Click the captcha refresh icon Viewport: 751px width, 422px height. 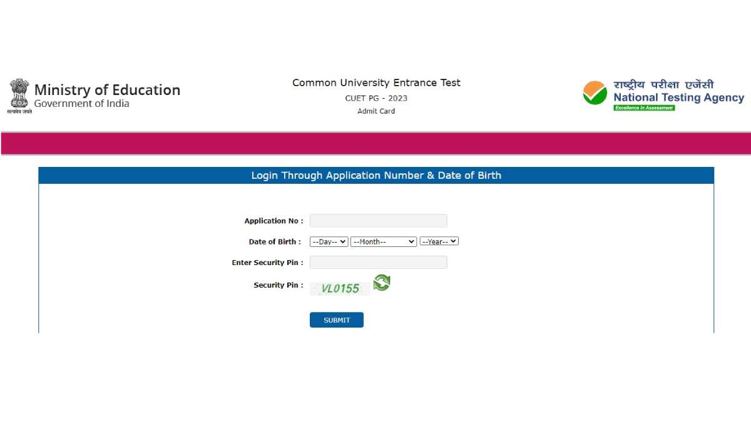click(382, 284)
